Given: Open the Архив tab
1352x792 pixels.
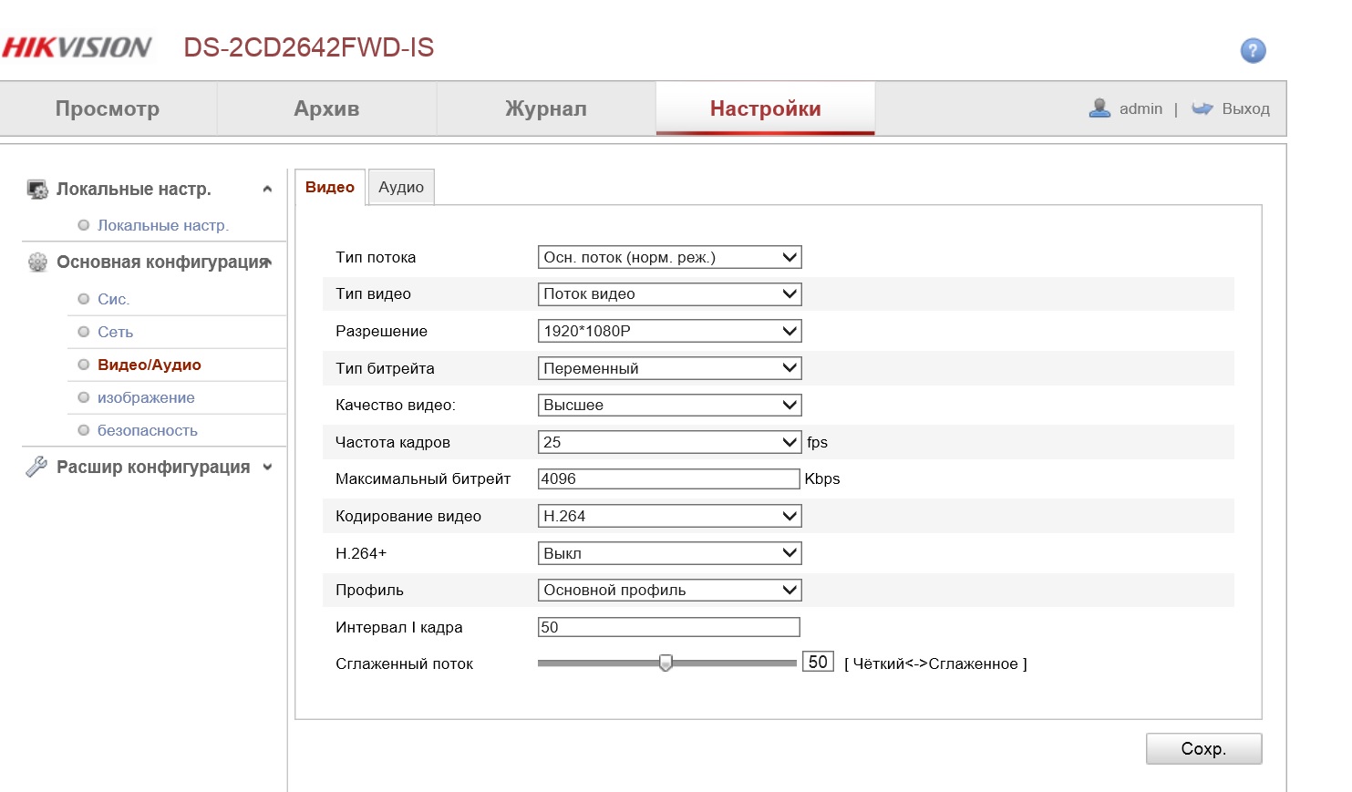Looking at the screenshot, I should 326,108.
